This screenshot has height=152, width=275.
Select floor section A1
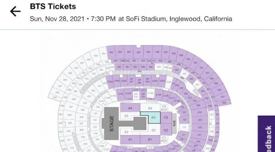click(130, 139)
